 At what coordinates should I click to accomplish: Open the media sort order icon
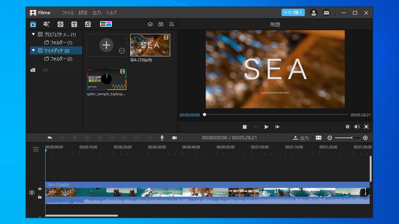[x=171, y=24]
